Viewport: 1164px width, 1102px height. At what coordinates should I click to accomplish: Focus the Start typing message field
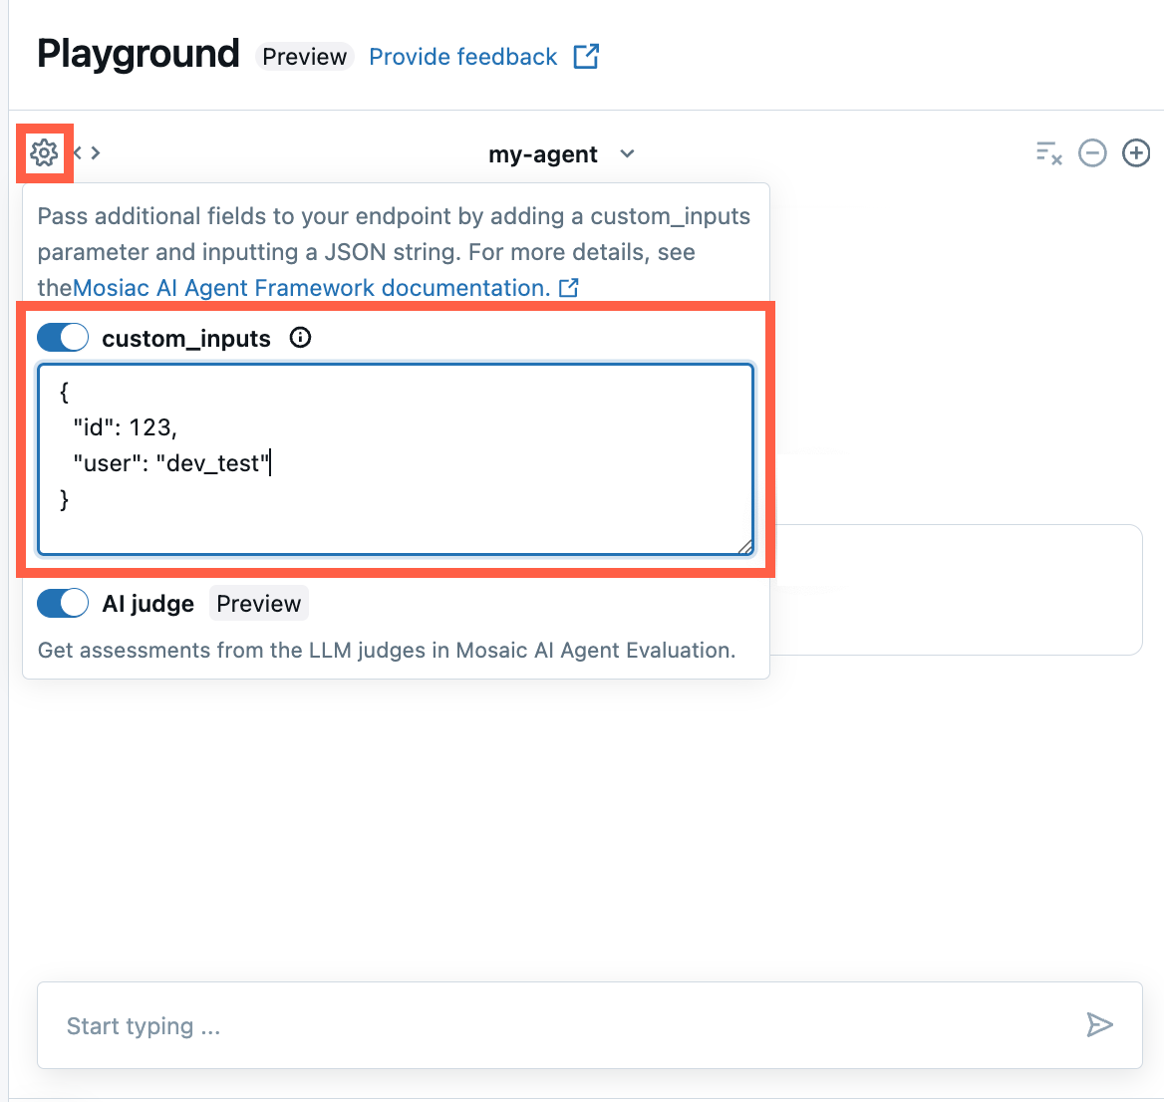click(558, 1025)
